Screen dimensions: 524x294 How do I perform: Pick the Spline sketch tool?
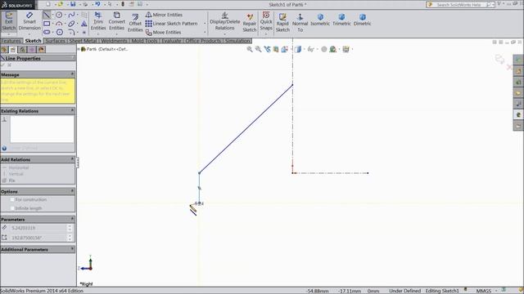coord(71,15)
